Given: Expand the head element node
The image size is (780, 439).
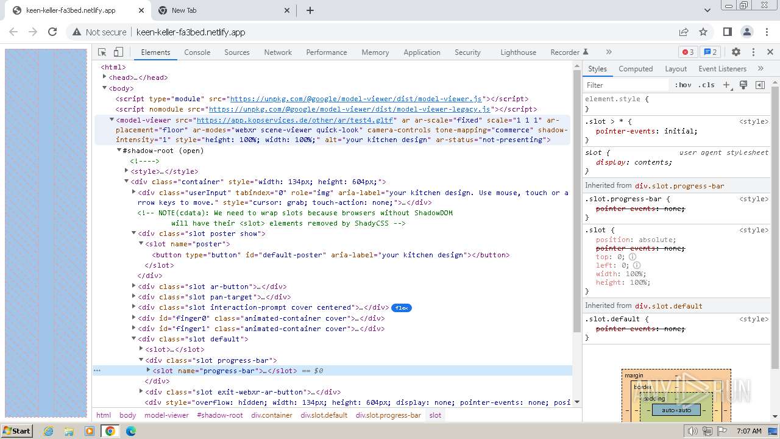Looking at the screenshot, I should coord(105,77).
